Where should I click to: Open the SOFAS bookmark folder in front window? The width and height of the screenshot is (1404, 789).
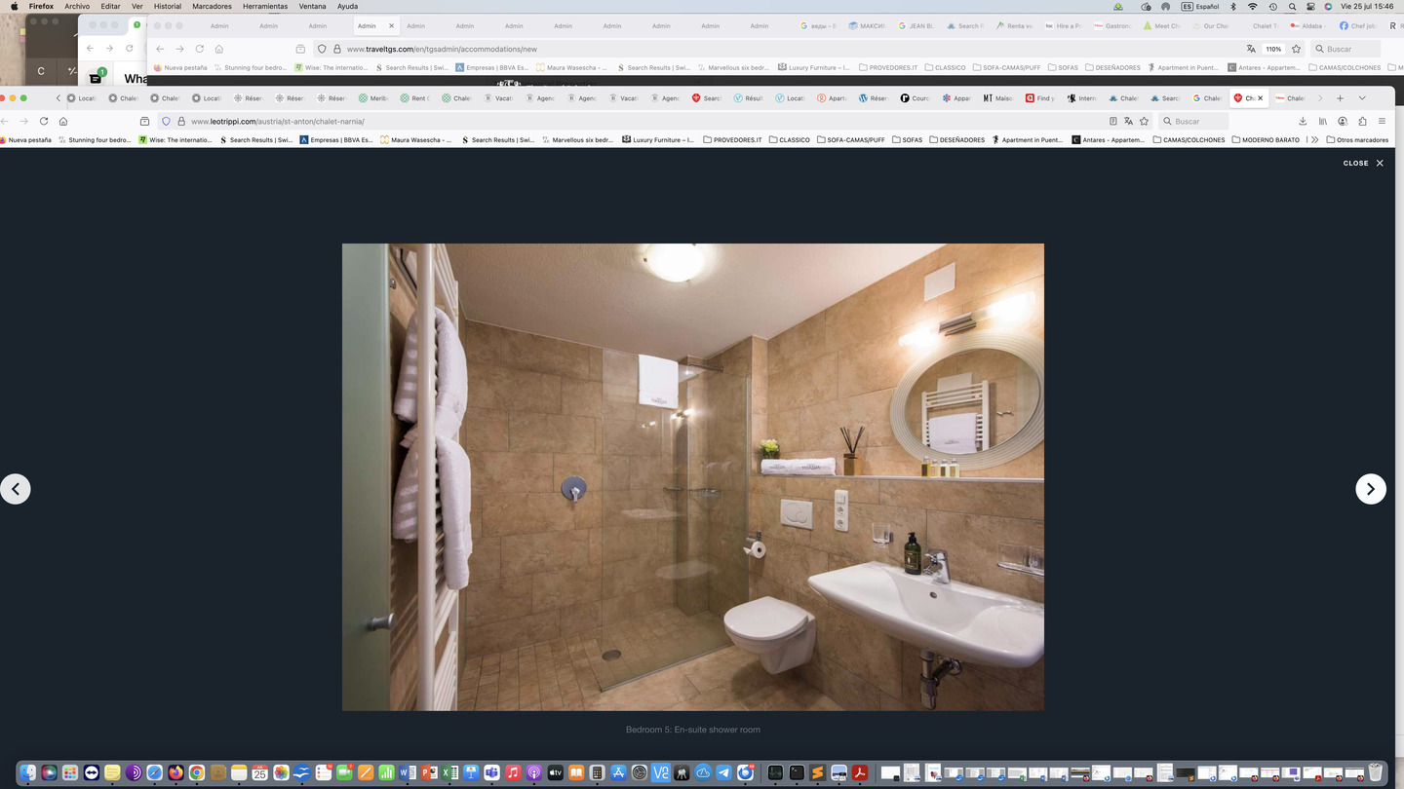907,139
